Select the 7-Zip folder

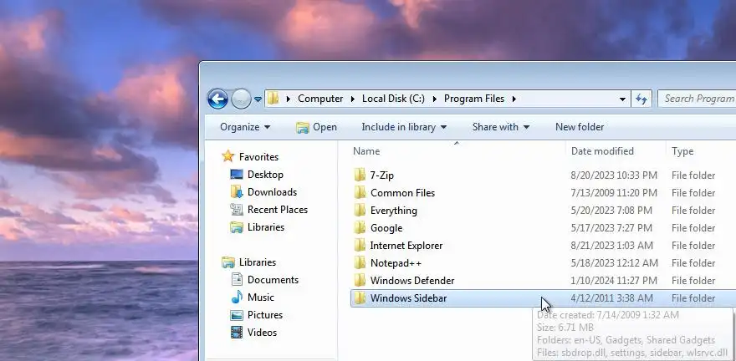coord(381,175)
